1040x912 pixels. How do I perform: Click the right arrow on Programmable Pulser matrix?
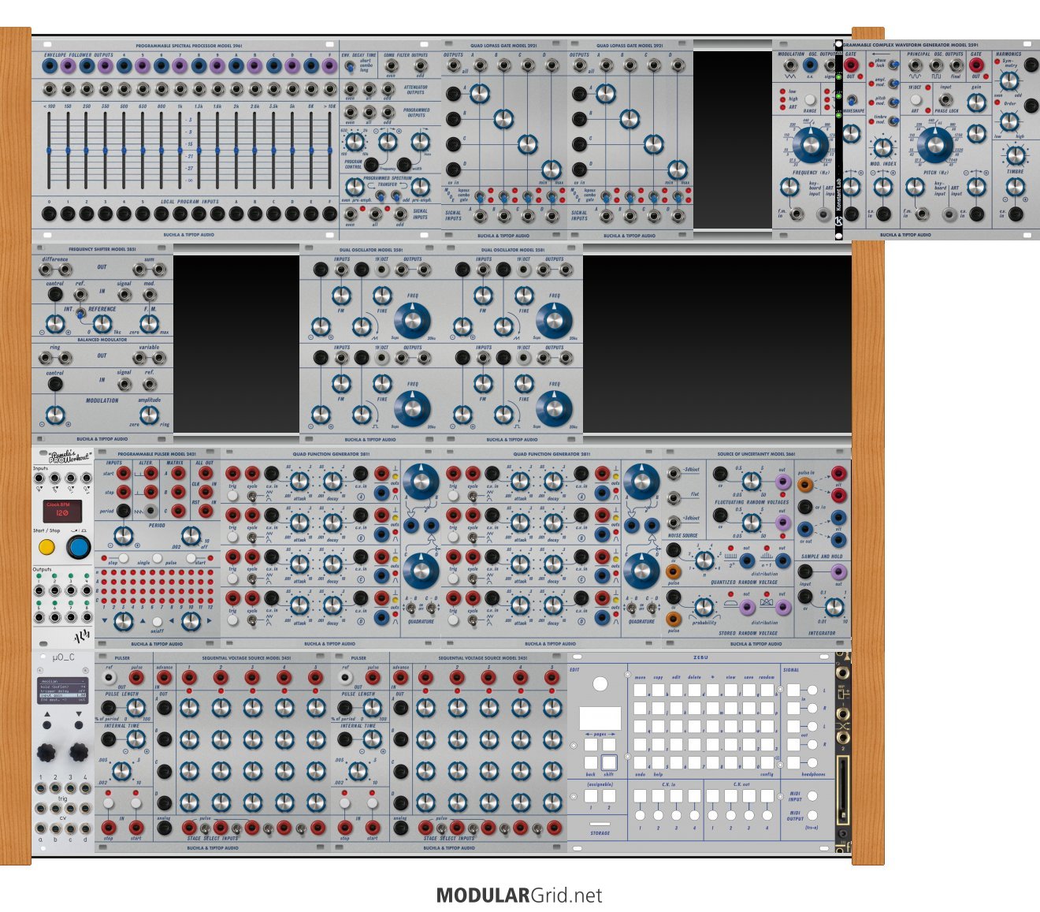pyautogui.click(x=209, y=620)
